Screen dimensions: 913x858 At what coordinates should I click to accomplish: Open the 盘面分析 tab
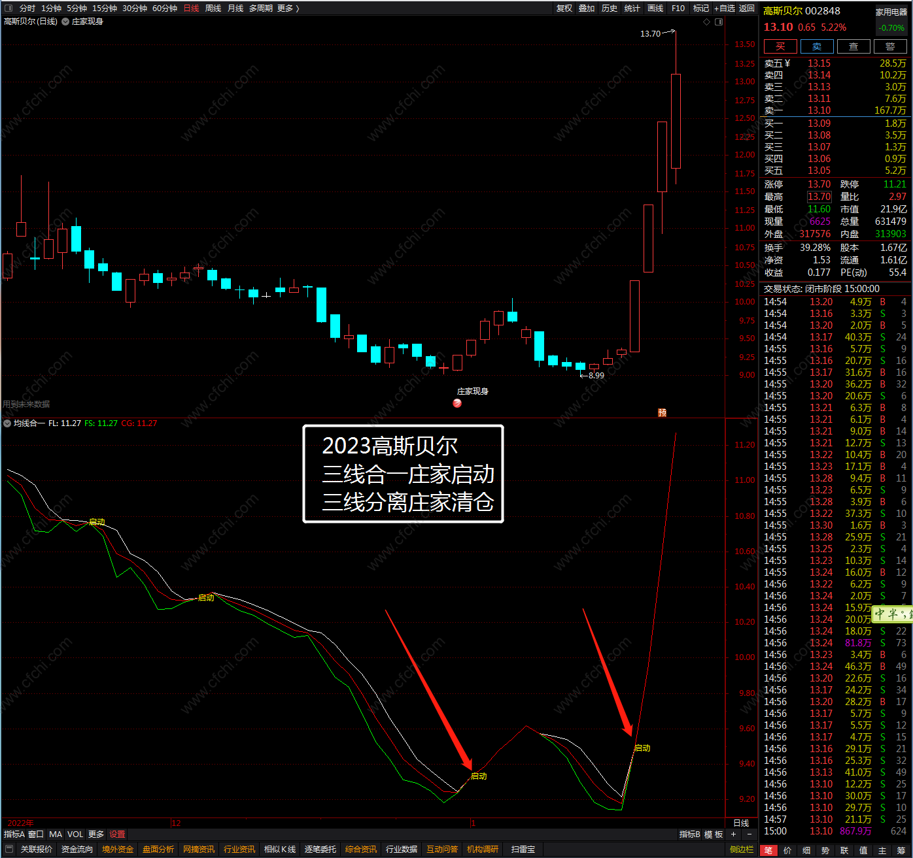point(158,850)
